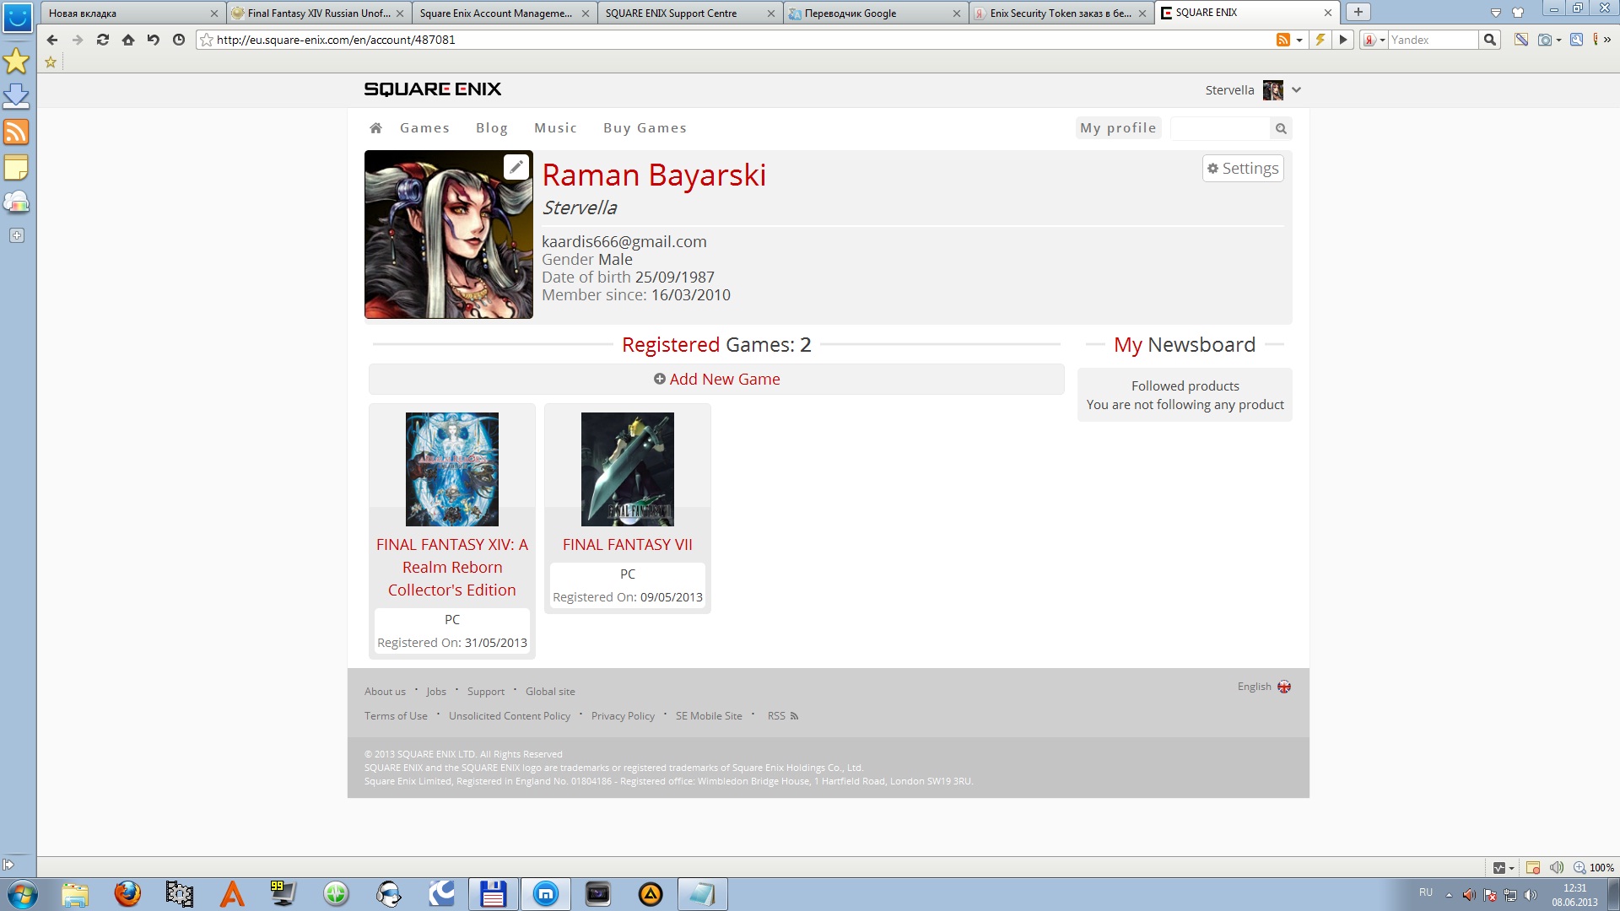
Task: Open the Downloads arrow in sidebar
Action: [x=16, y=96]
